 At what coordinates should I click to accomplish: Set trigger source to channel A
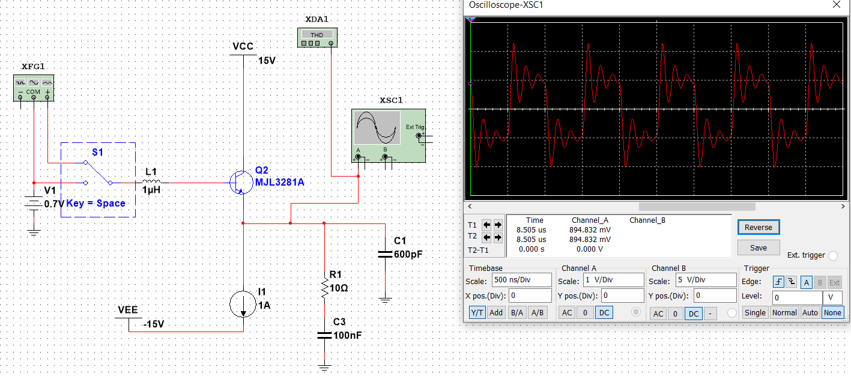807,282
